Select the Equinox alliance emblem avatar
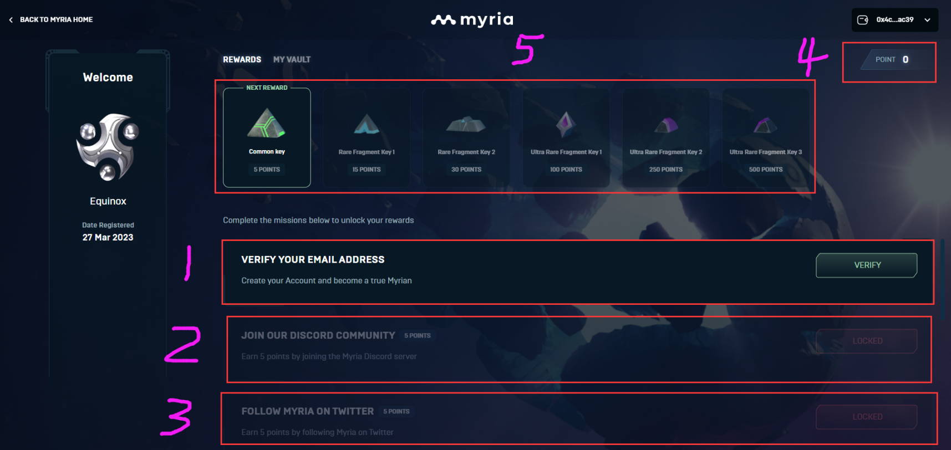This screenshot has height=450, width=951. [x=108, y=147]
